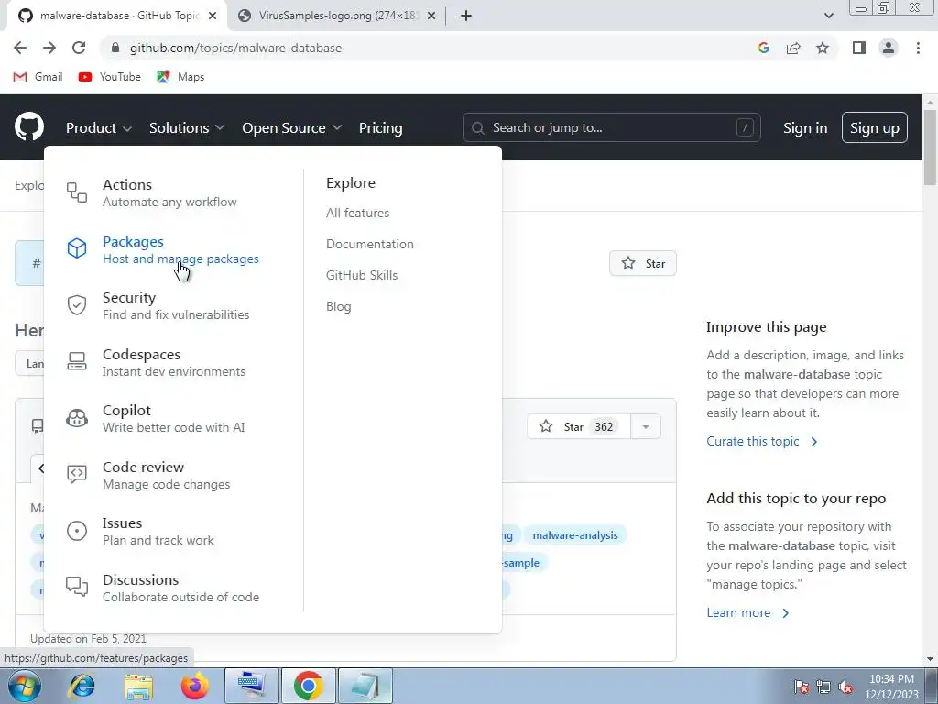This screenshot has width=938, height=704.
Task: Close the malware-database GitHub tab
Action: tap(213, 16)
